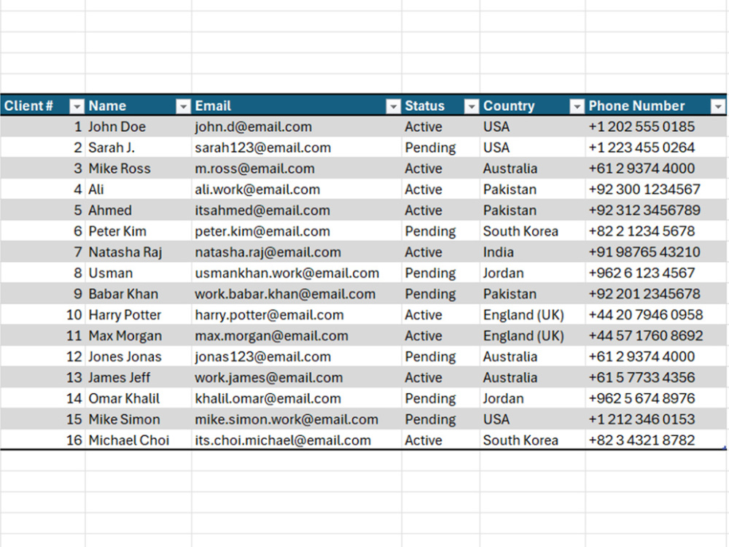Screen dimensions: 729x547
Task: Click the work.babar.khan@email.com cell
Action: pos(297,294)
